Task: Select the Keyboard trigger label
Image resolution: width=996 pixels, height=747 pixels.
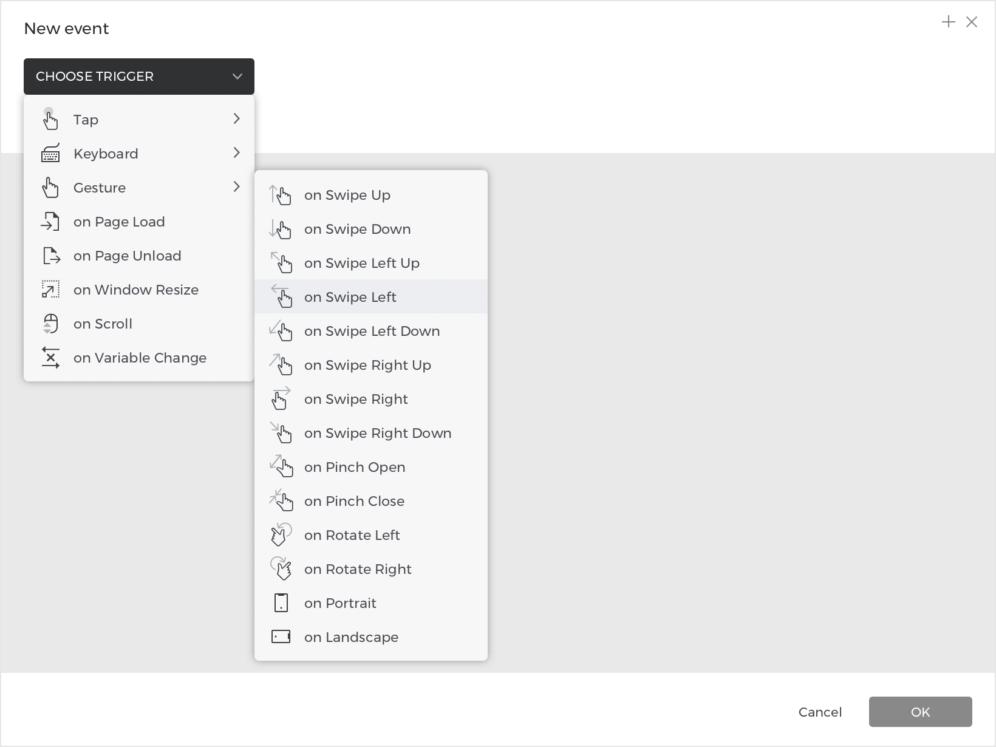Action: [106, 154]
